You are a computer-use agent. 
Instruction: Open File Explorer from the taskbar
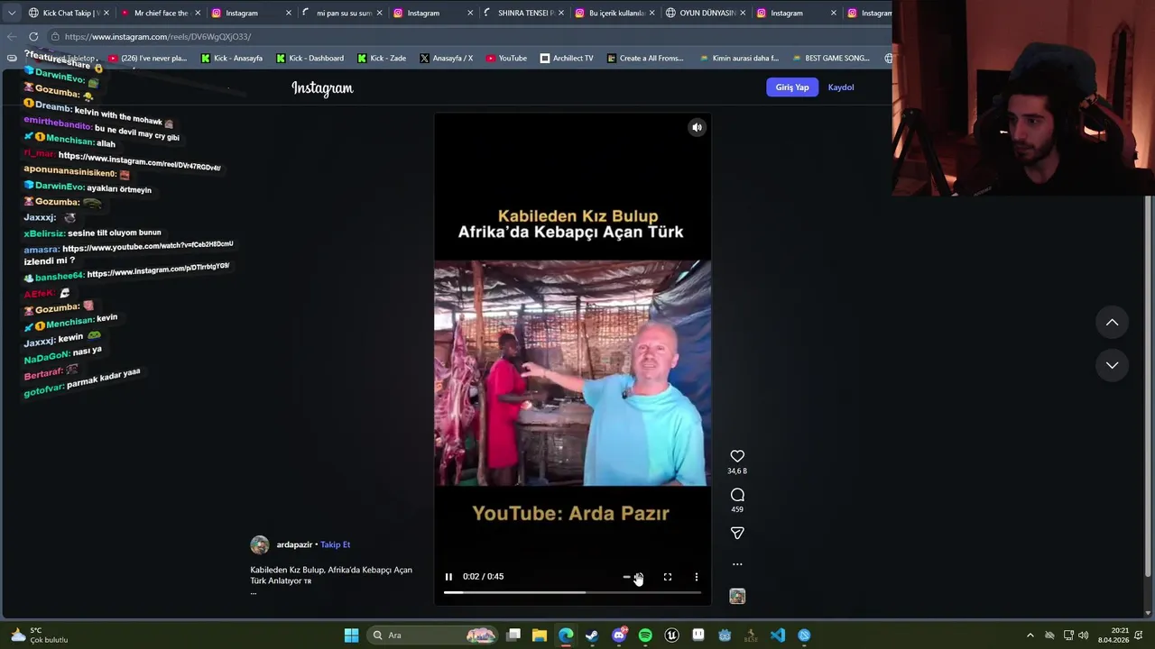[x=540, y=635]
